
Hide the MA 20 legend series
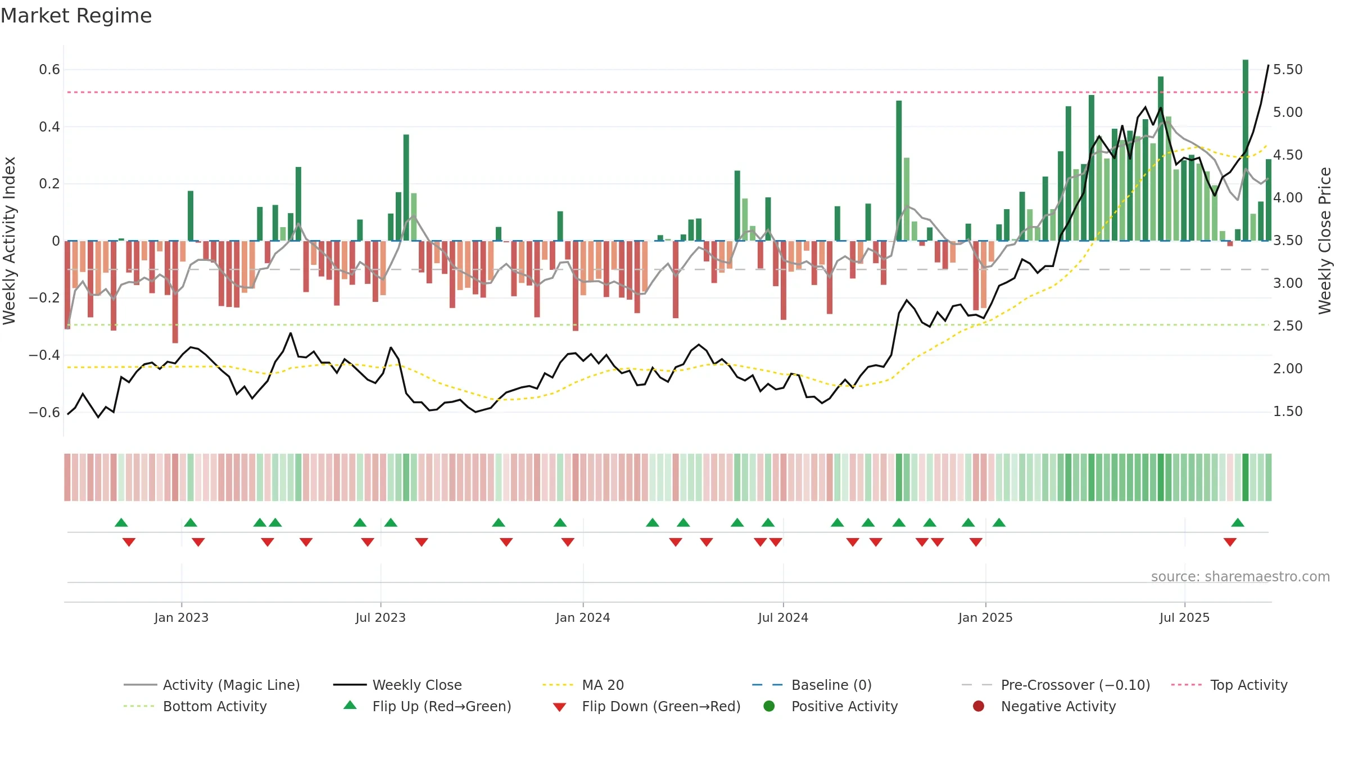(x=583, y=685)
